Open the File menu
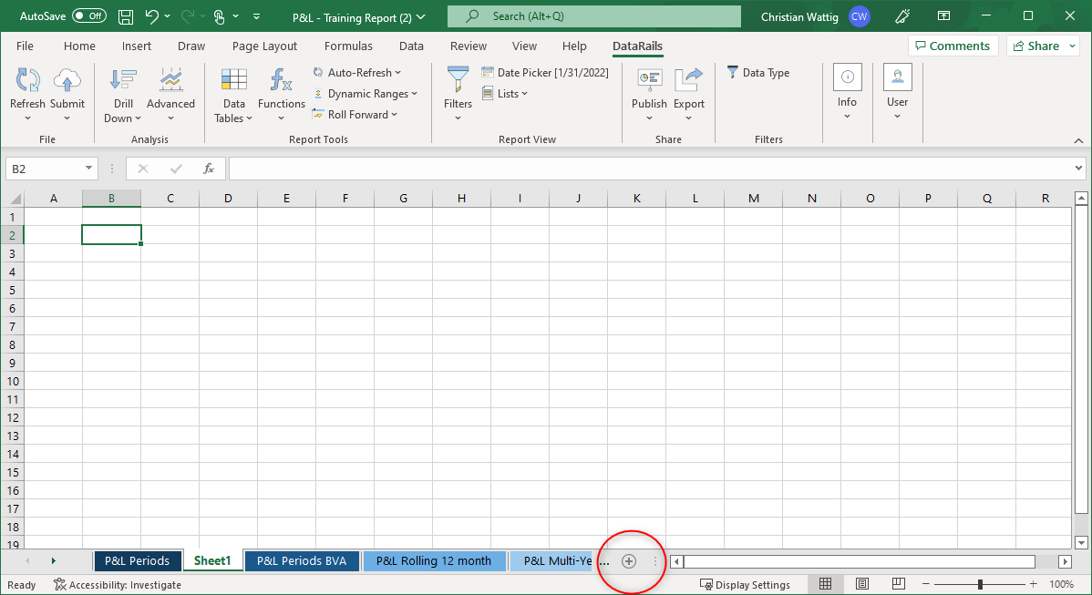This screenshot has height=595, width=1092. pyautogui.click(x=26, y=46)
